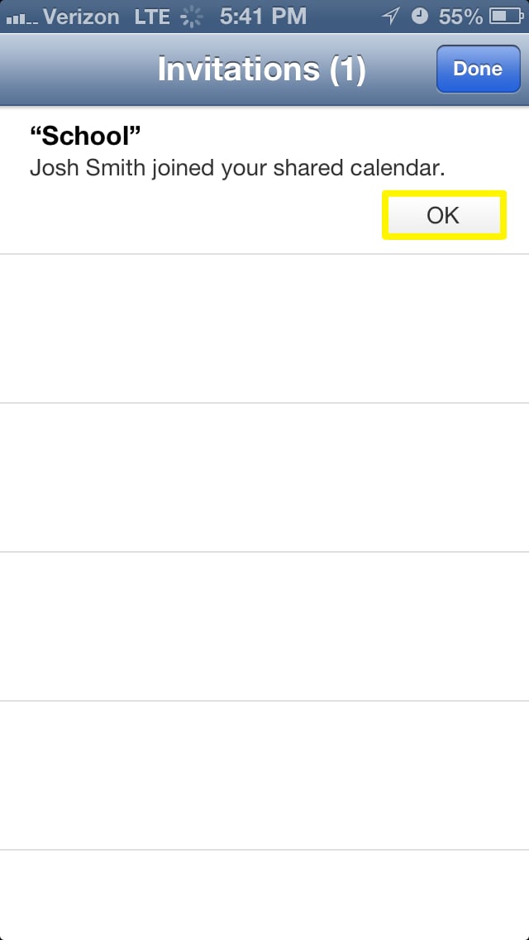529x940 pixels.
Task: Tap the cellular signal bars icon
Action: coord(21,18)
